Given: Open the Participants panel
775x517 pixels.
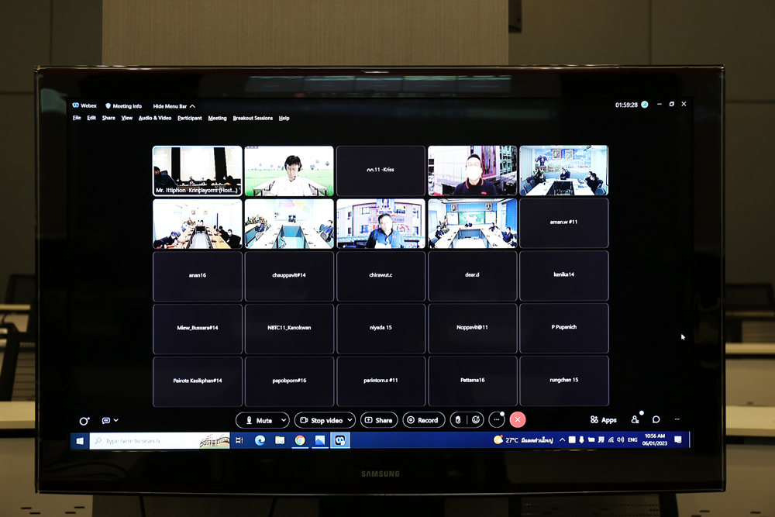Looking at the screenshot, I should [x=635, y=419].
